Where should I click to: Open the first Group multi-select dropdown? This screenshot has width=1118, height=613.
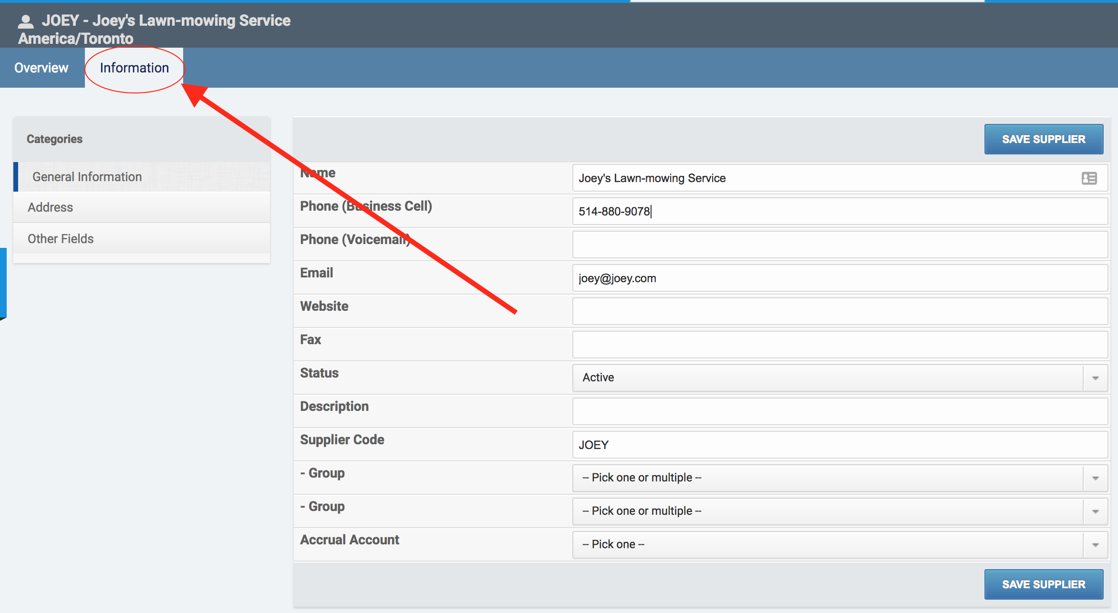click(839, 478)
